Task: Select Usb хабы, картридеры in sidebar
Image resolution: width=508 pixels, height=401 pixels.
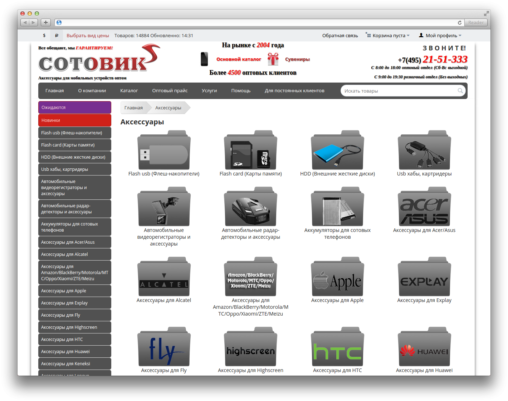Action: [75, 169]
